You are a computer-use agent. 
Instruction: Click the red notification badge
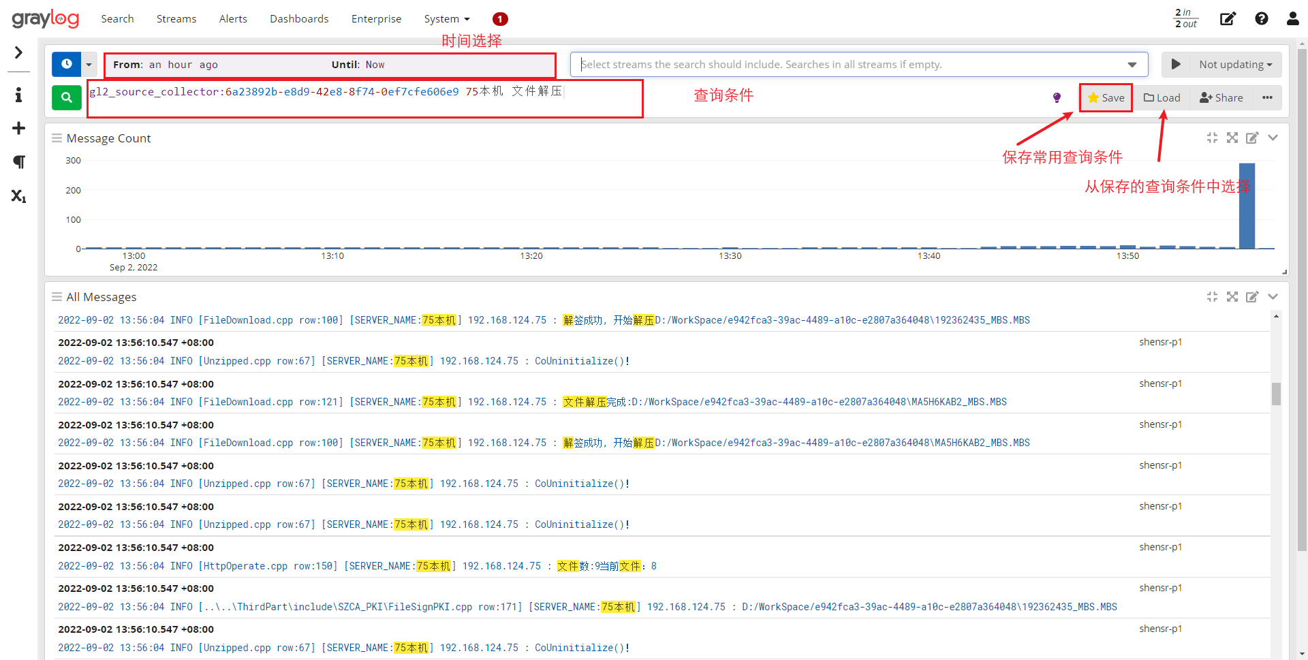500,19
